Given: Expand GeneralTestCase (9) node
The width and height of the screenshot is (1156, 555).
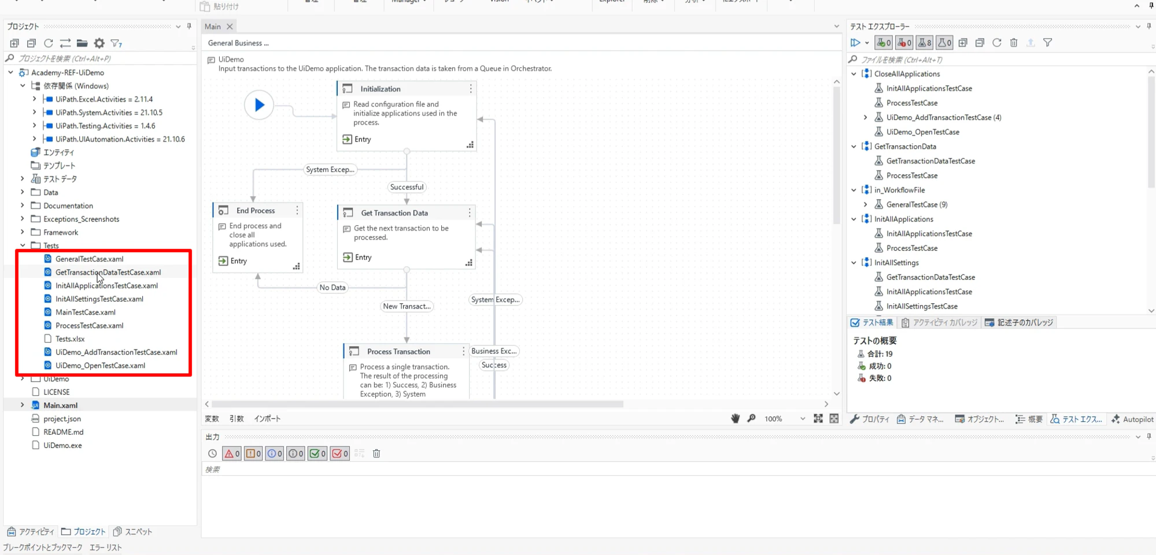Looking at the screenshot, I should pyautogui.click(x=866, y=204).
